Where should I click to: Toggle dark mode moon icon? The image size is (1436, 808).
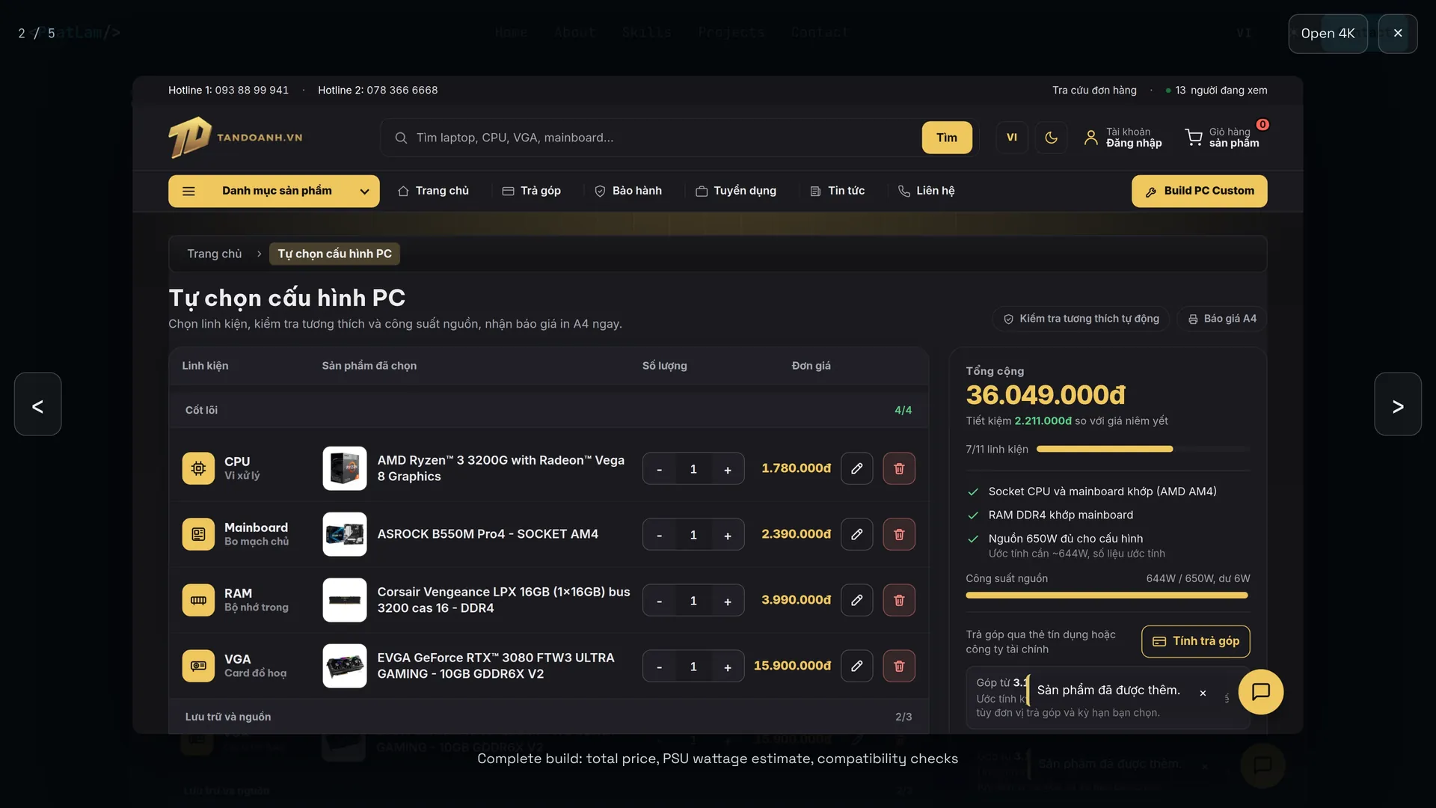click(1051, 138)
